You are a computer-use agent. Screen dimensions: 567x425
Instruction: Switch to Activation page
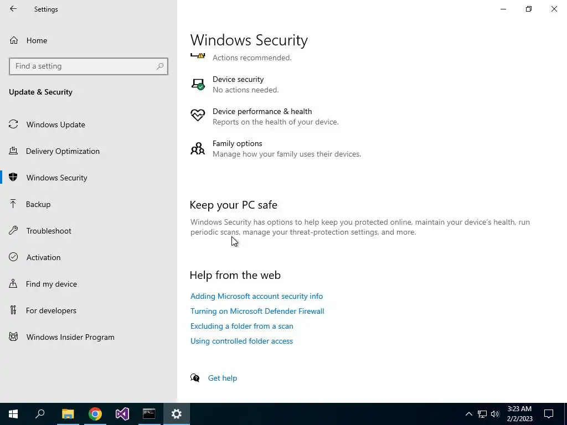(x=43, y=257)
